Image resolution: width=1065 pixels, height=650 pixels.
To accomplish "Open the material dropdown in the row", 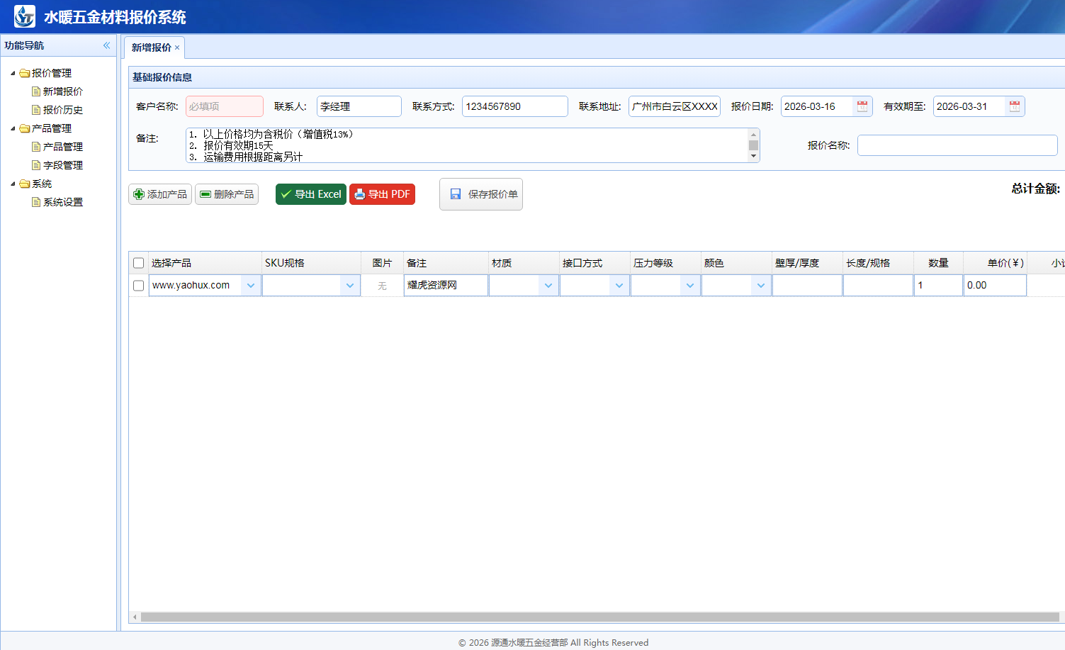I will click(548, 286).
